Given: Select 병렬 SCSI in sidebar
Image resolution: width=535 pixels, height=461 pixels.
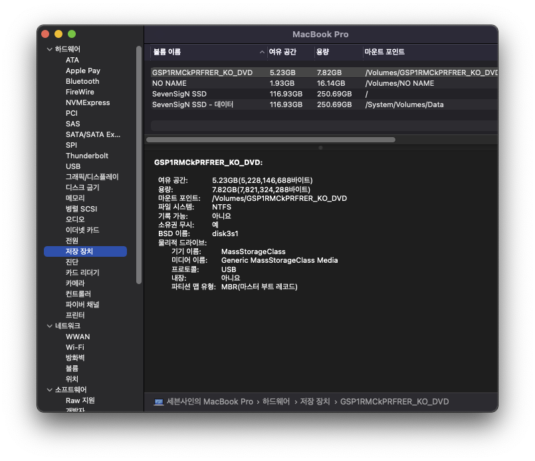Looking at the screenshot, I should click(81, 209).
